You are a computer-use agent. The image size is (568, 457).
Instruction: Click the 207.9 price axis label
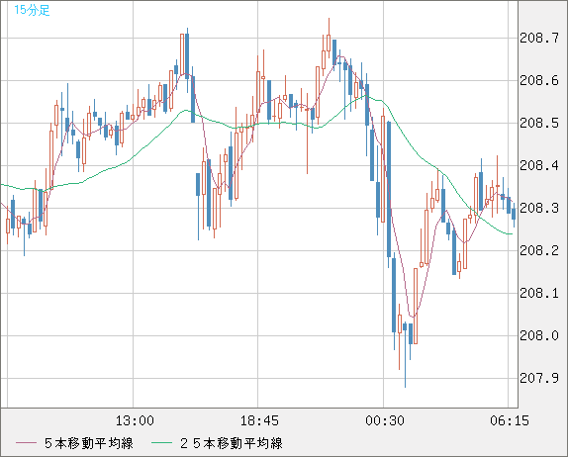(x=539, y=379)
